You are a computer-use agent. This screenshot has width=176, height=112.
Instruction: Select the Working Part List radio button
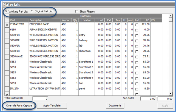(6, 11)
